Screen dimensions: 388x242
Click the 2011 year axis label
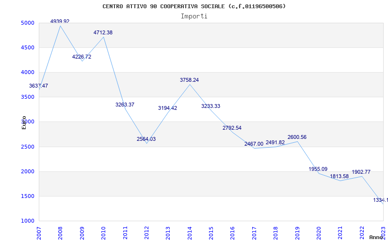(126, 232)
